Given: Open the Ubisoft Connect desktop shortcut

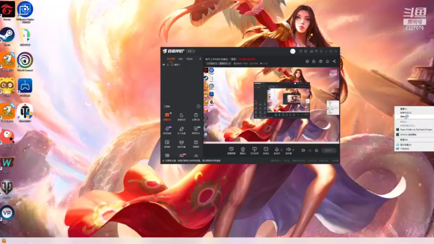Looking at the screenshot, I should pyautogui.click(x=25, y=62).
